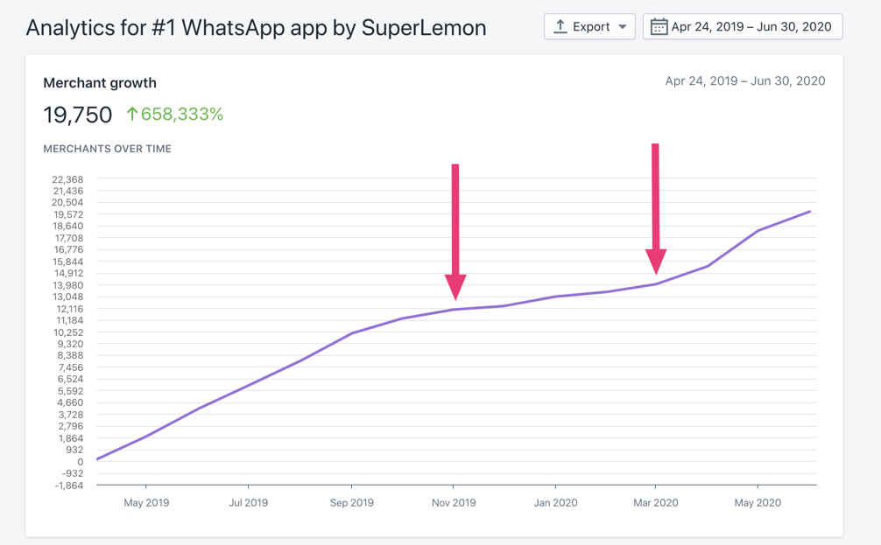Click the line point at Nov 2019
Image resolution: width=881 pixels, height=545 pixels.
(x=454, y=310)
